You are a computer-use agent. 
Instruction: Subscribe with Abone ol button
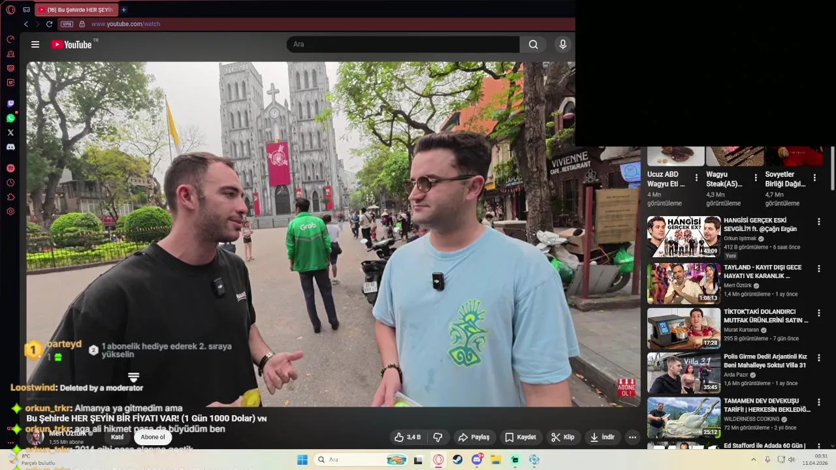click(153, 437)
